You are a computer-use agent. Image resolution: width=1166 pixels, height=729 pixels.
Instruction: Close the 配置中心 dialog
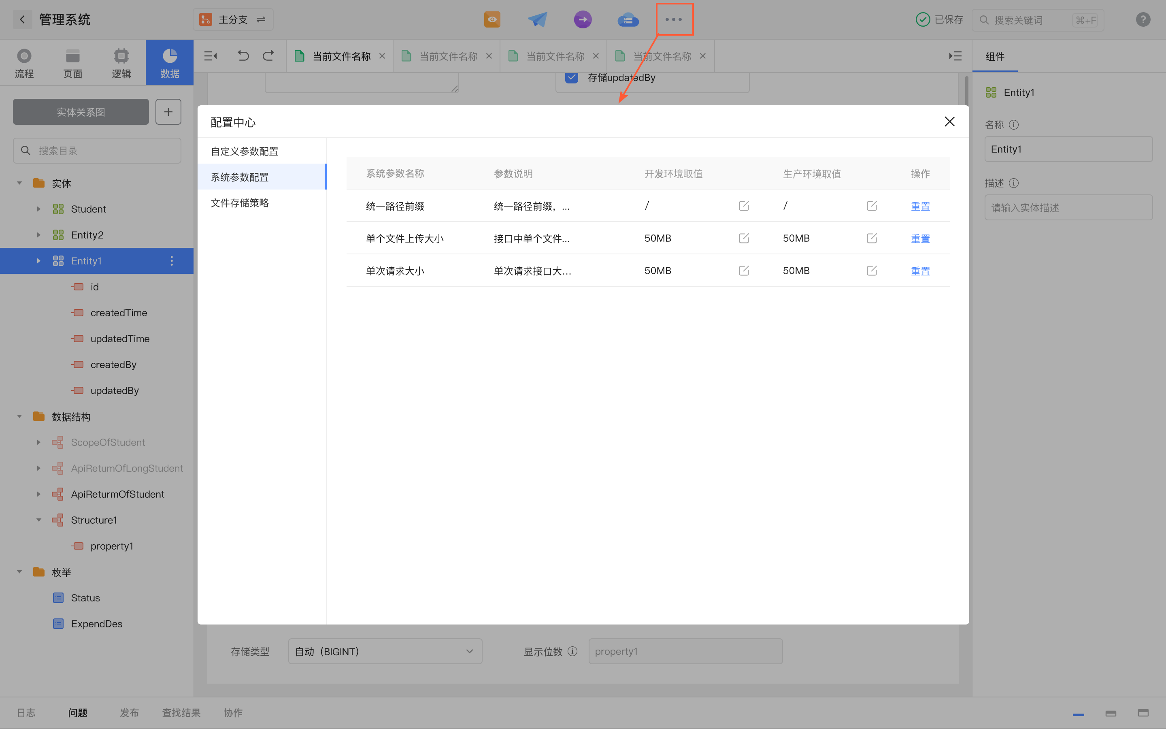click(950, 122)
